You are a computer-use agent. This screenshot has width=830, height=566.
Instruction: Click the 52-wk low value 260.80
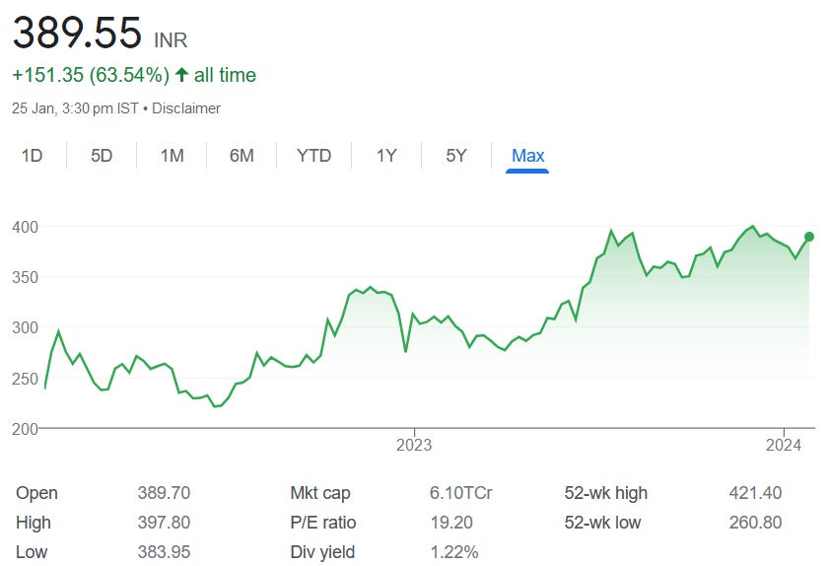click(x=755, y=523)
